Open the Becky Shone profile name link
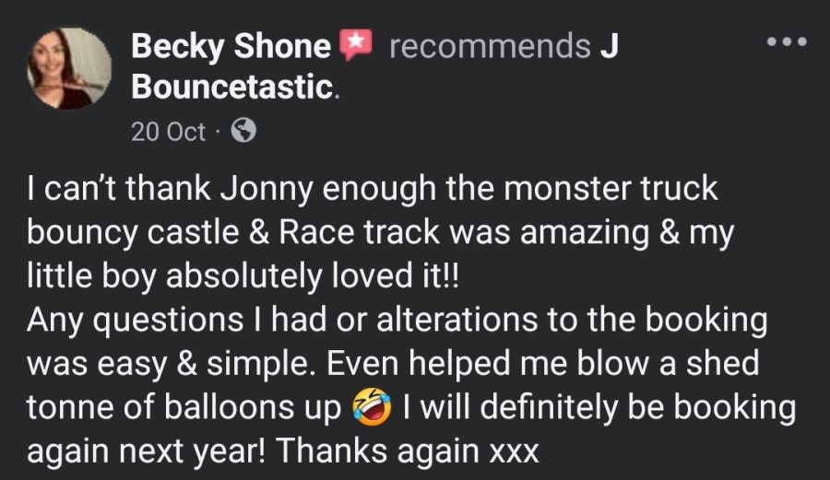This screenshot has width=830, height=480. coord(231,45)
